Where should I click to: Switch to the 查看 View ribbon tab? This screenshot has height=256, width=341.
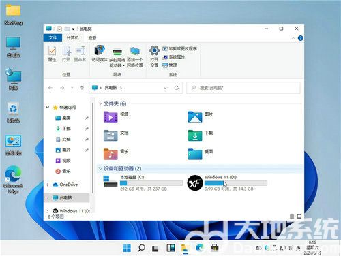pos(92,38)
